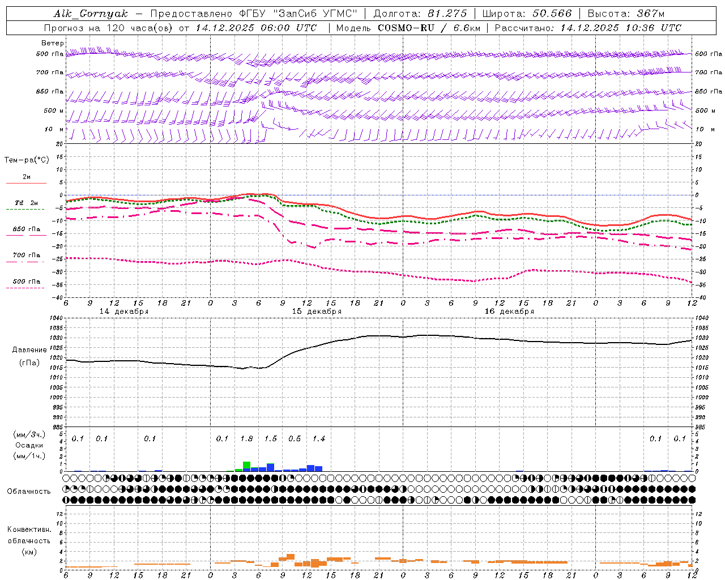This screenshot has height=580, width=725.
Task: Click the Облачность row label
Action: (x=29, y=492)
